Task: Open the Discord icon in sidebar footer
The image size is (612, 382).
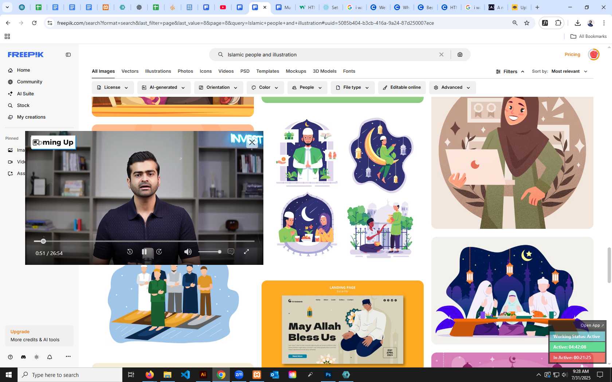Action: click(x=23, y=357)
